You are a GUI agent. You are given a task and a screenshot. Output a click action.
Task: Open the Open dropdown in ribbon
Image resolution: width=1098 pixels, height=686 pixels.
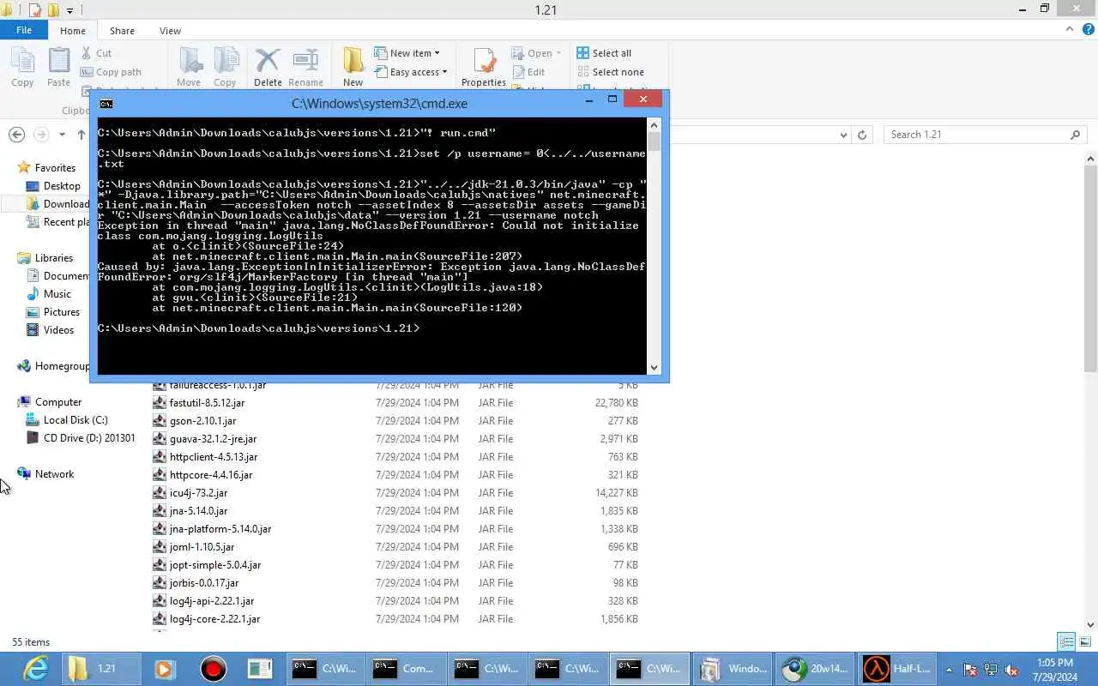point(537,53)
